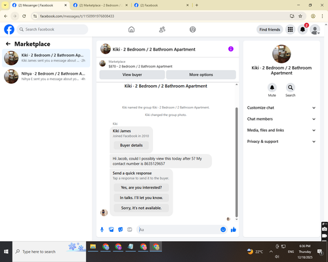328x262 pixels.
Task: Open Nihya's 2 Bedroom conversation
Action: [x=46, y=77]
